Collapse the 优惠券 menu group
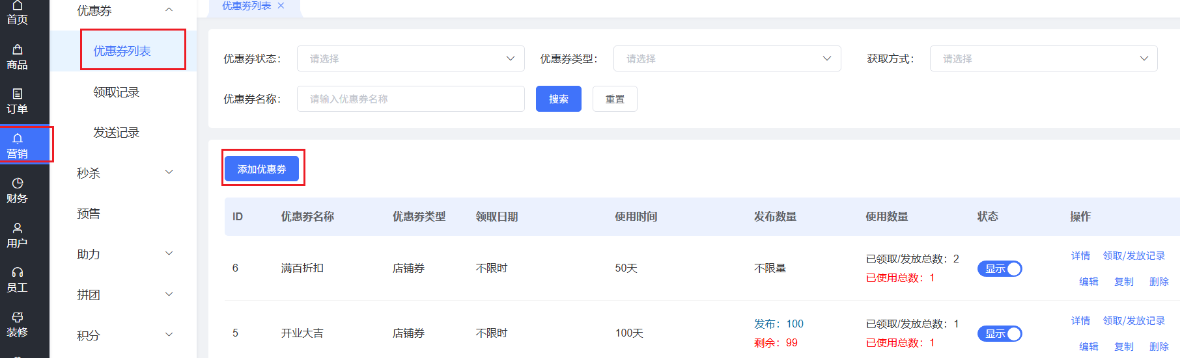This screenshot has width=1180, height=358. point(169,10)
